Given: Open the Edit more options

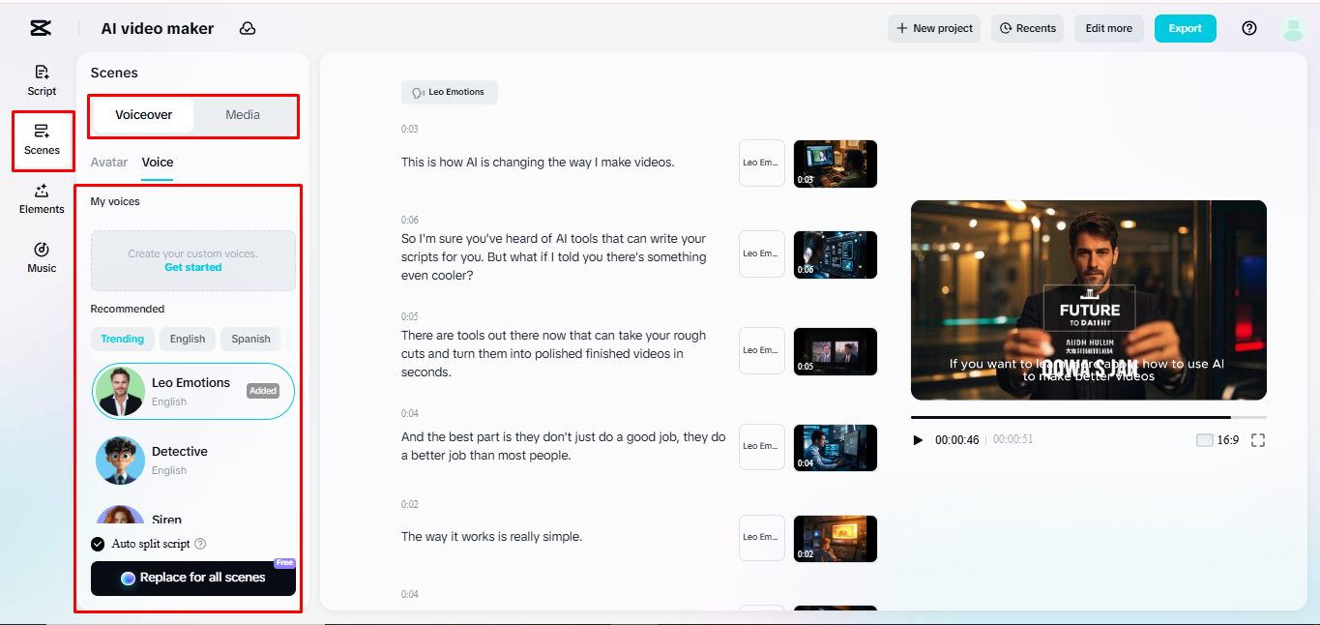Looking at the screenshot, I should coord(1108,28).
